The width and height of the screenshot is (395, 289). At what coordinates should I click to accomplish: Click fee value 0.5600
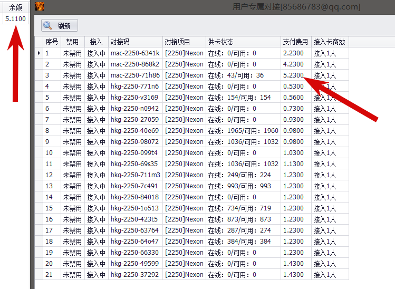click(x=296, y=98)
